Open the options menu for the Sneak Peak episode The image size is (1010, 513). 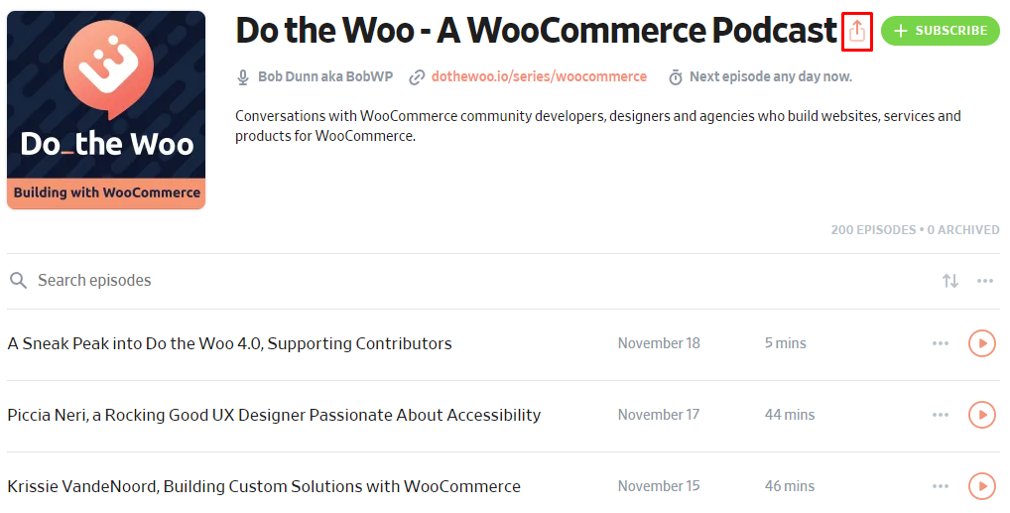[941, 343]
